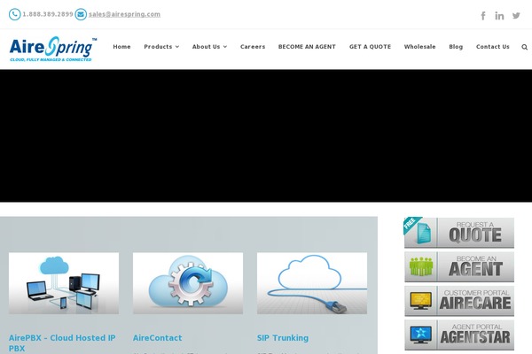Viewport: 532px width, 354px height.
Task: Click the AireSpring logo
Action: (x=53, y=49)
